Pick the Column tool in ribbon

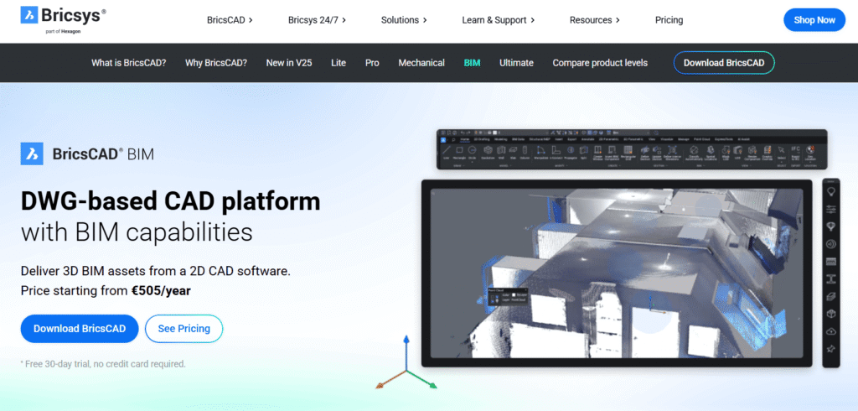(525, 152)
